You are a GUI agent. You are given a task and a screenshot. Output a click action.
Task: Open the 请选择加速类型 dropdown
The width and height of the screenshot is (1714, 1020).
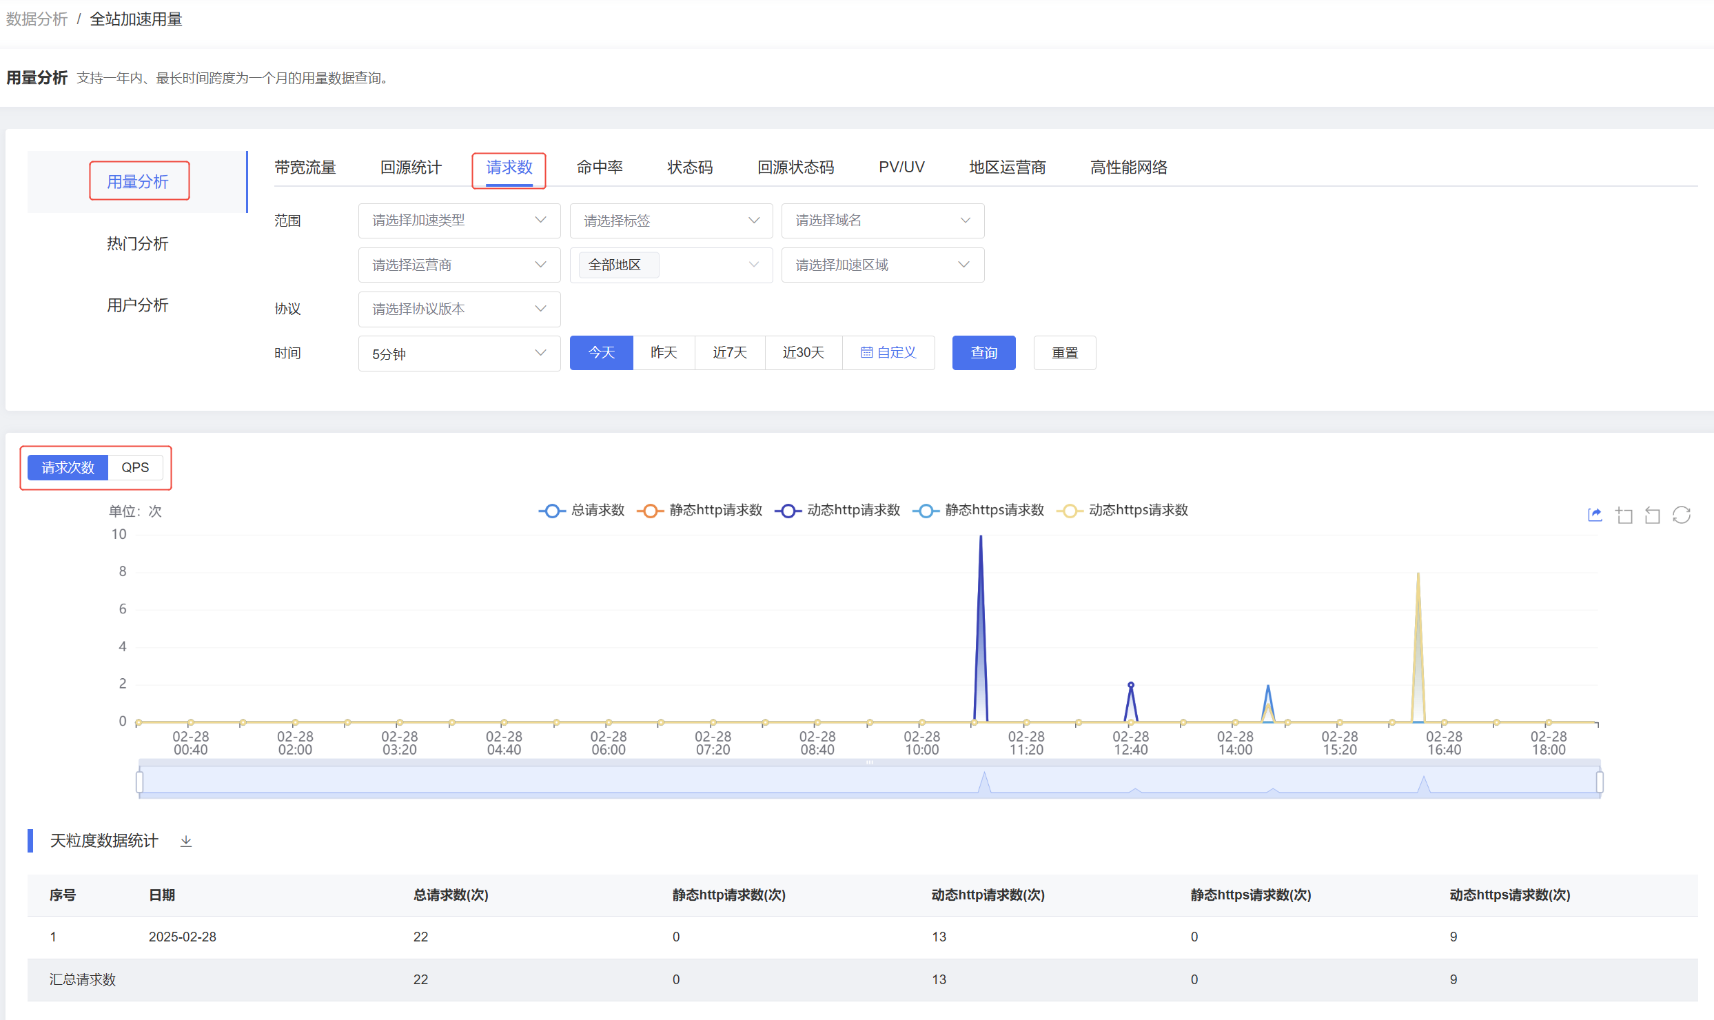pyautogui.click(x=459, y=221)
